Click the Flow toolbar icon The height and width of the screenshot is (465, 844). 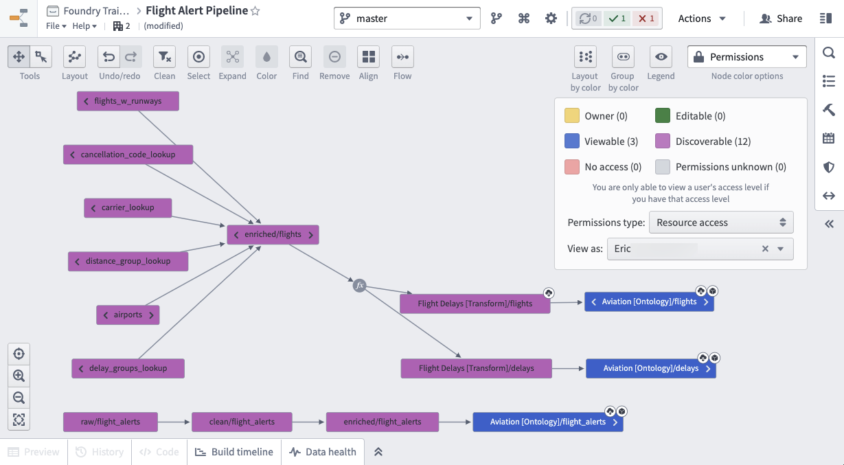pos(402,56)
